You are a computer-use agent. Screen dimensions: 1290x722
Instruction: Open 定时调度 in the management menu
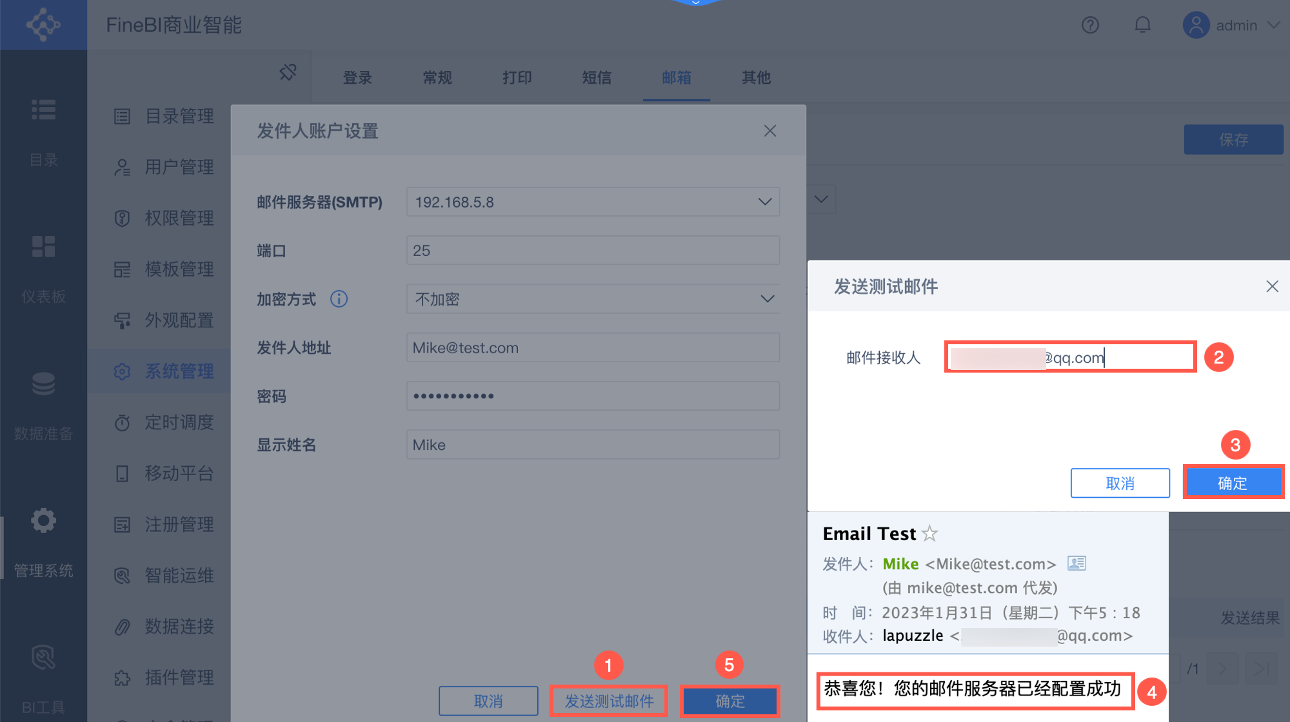(x=179, y=422)
